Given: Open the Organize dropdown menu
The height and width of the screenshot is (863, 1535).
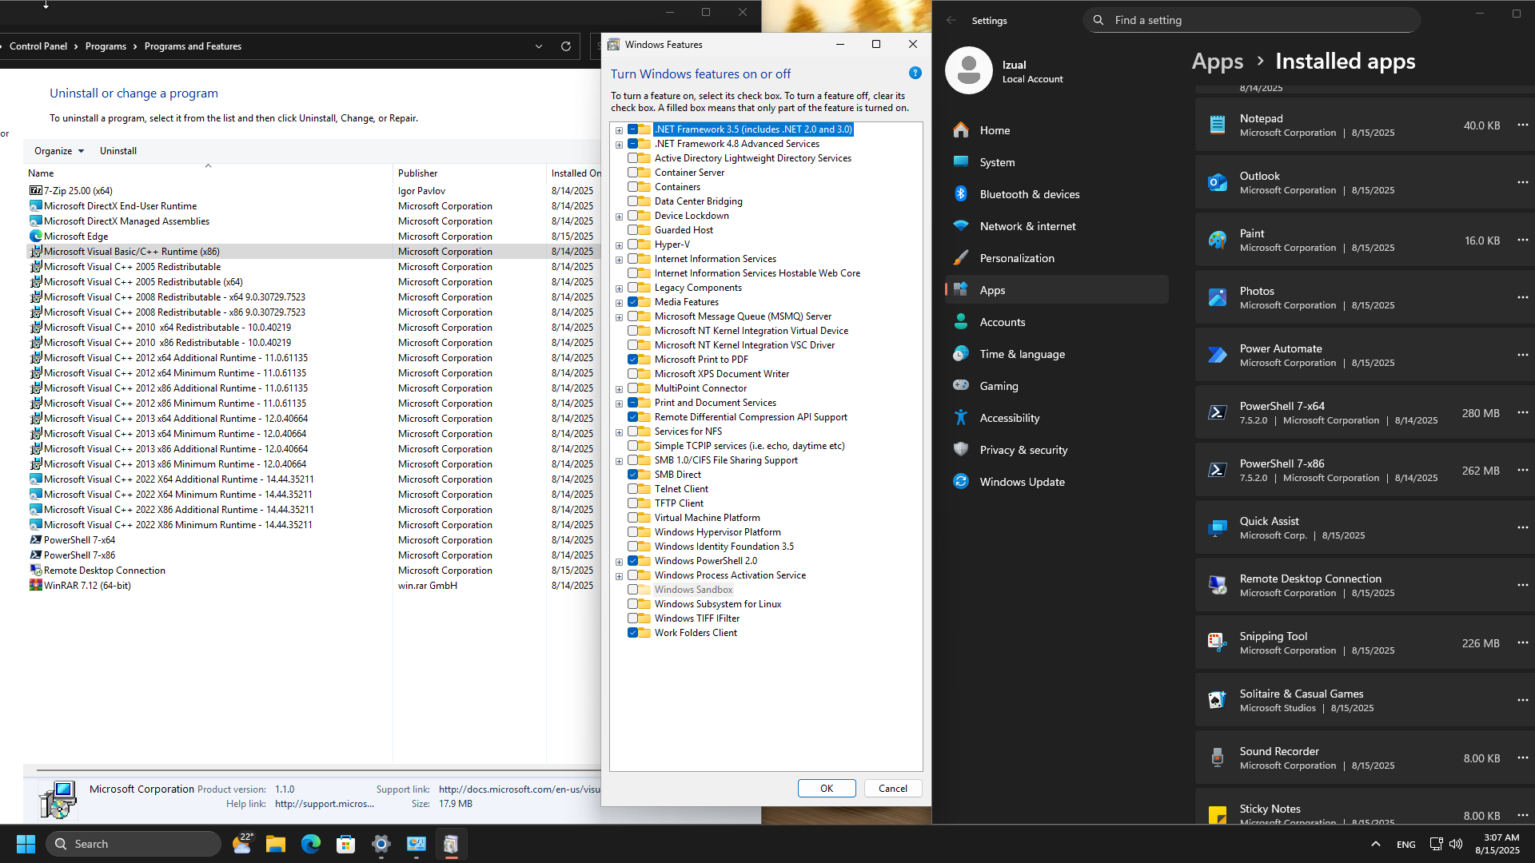Looking at the screenshot, I should [x=59, y=151].
